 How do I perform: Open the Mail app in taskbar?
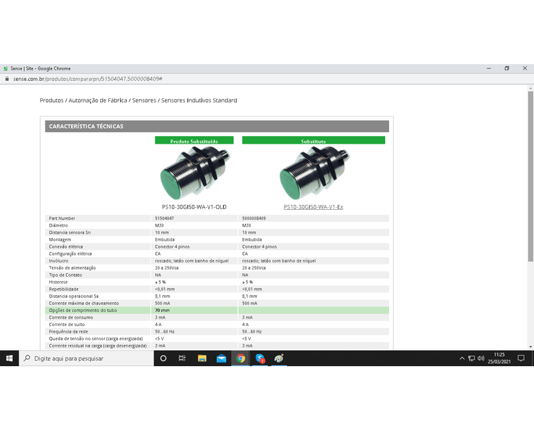(x=221, y=358)
